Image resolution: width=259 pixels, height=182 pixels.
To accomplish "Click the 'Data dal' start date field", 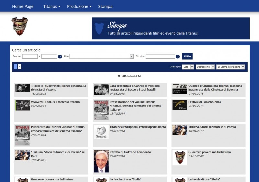I will pyautogui.click(x=30, y=56).
